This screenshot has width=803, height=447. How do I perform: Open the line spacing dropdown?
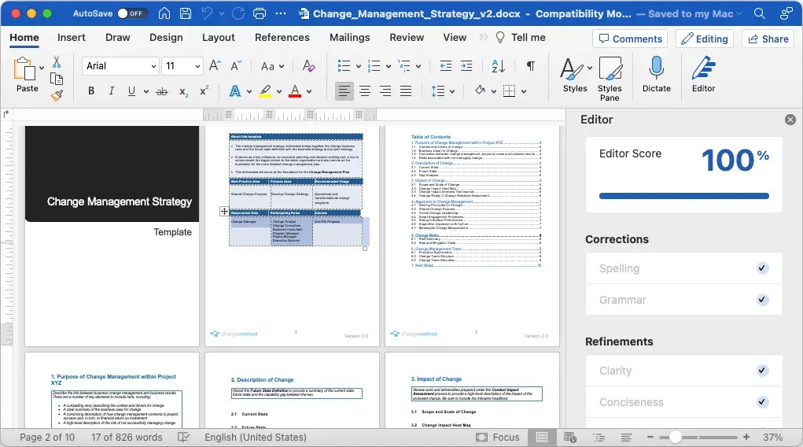[x=443, y=91]
